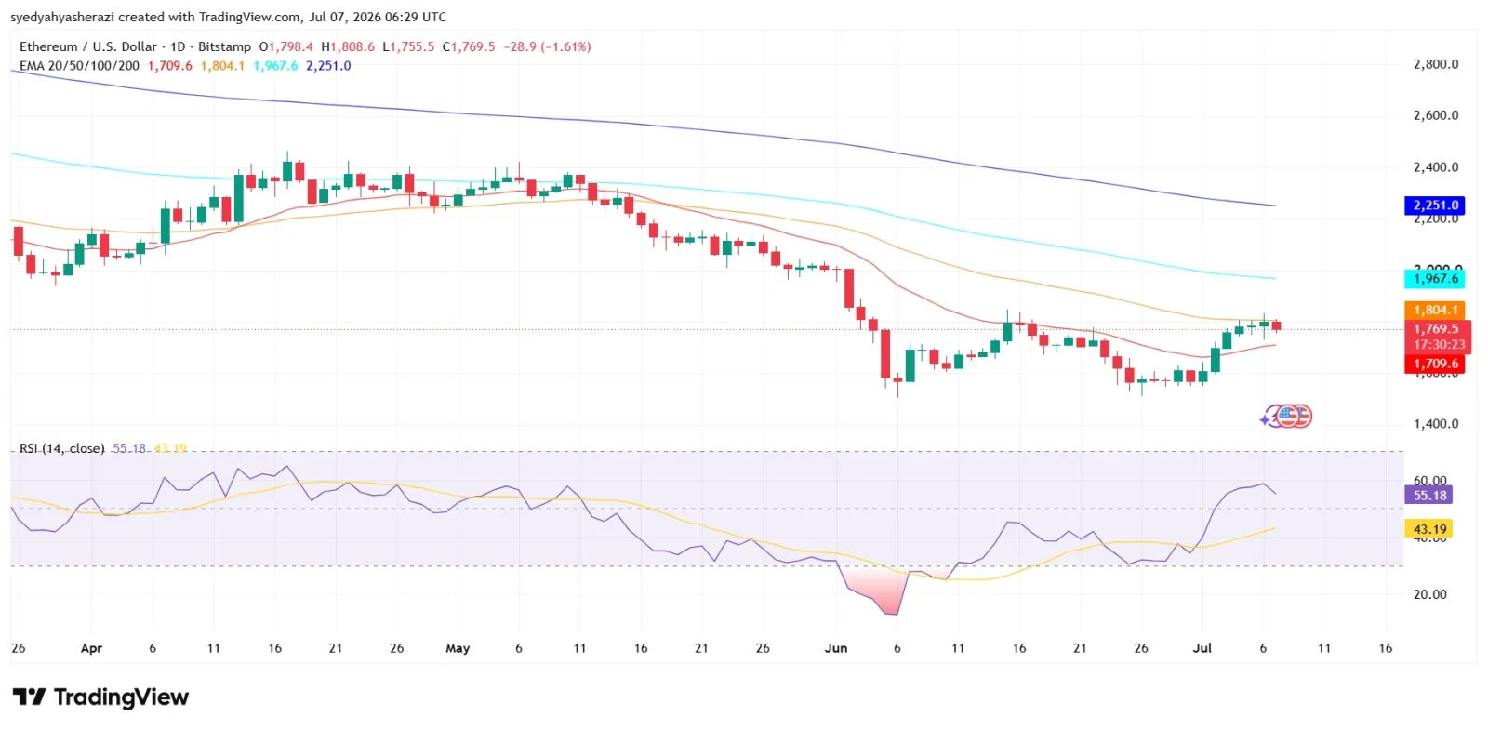
Task: Click the blue 2,251.0 price scale tag
Action: tap(1434, 206)
